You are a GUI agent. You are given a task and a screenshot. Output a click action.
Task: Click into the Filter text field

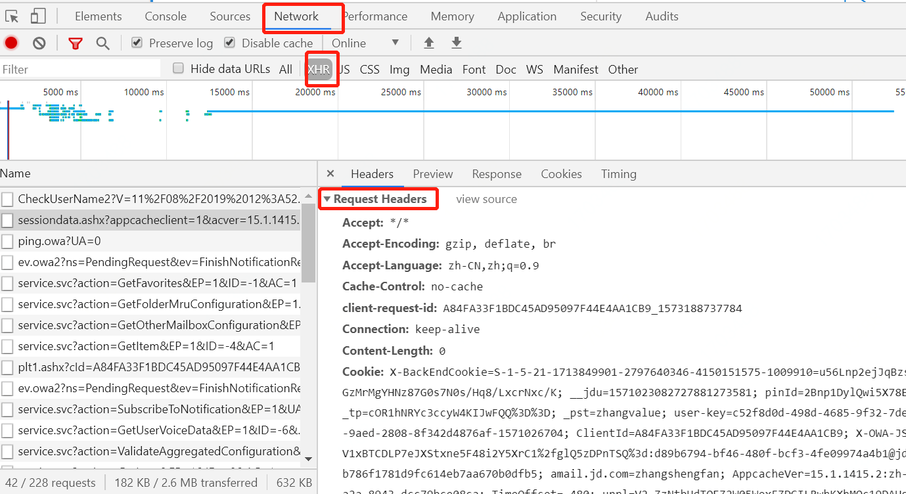tap(80, 69)
